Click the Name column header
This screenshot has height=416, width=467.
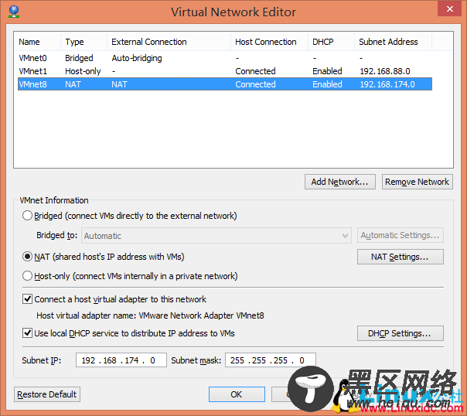38,42
